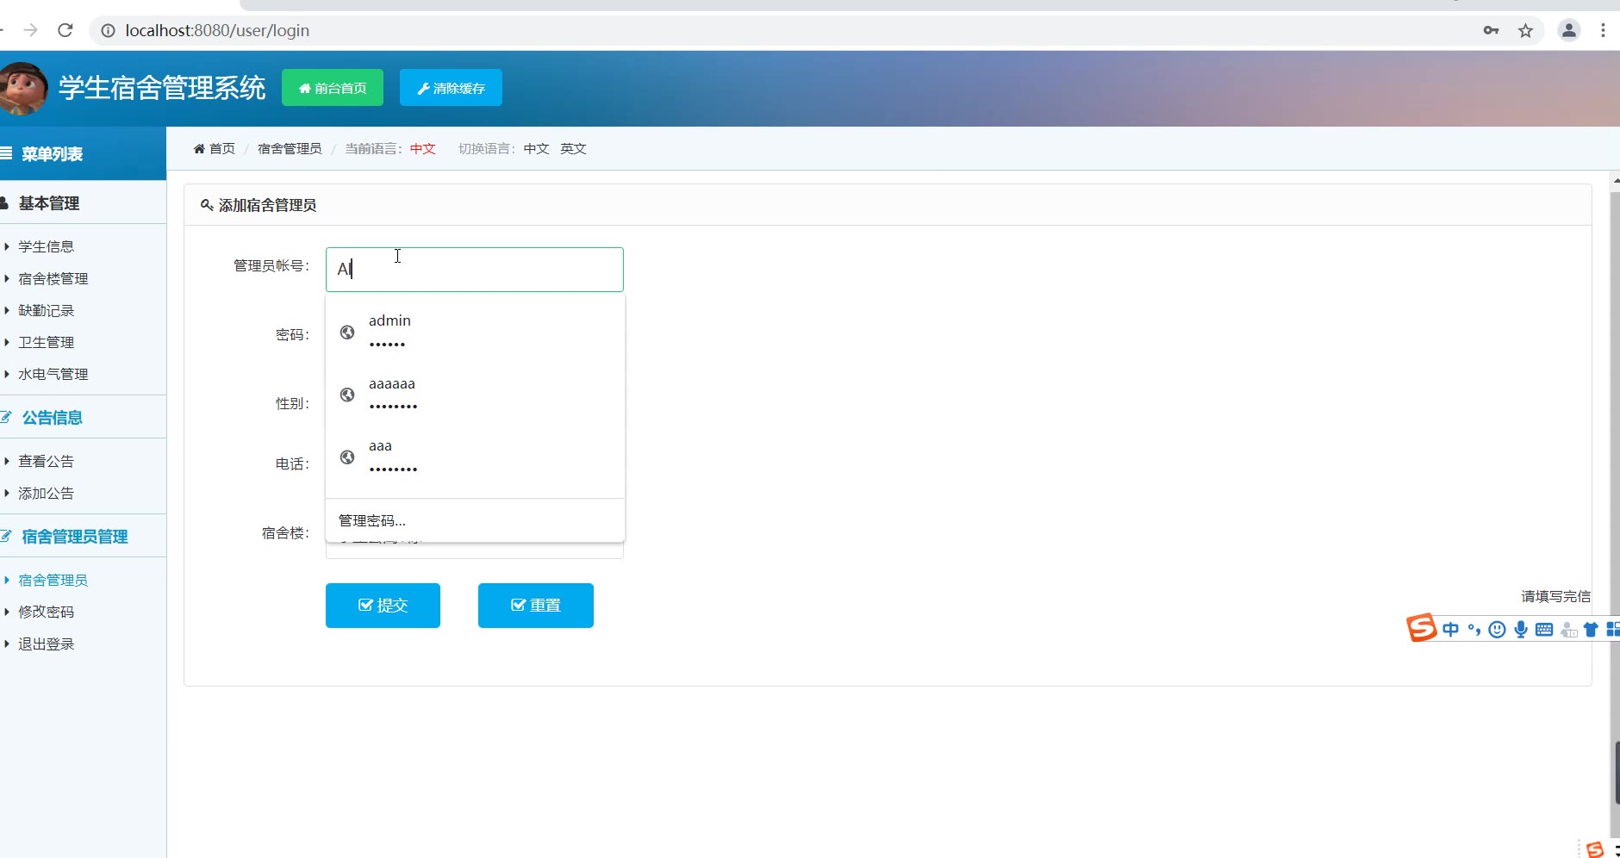Viewport: 1620px width, 858px height.
Task: Click the globe icon beside admin
Action: click(x=347, y=333)
